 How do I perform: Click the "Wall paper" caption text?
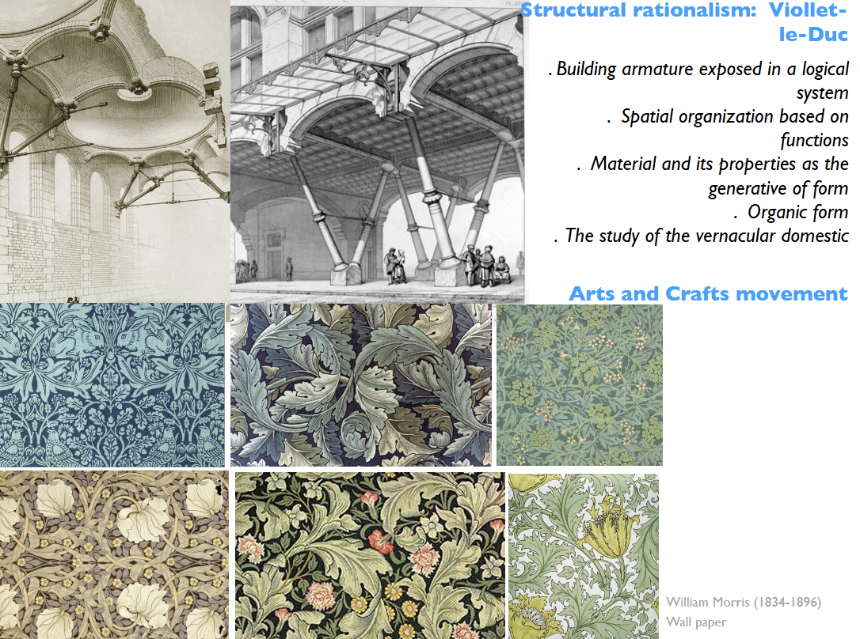pyautogui.click(x=696, y=622)
